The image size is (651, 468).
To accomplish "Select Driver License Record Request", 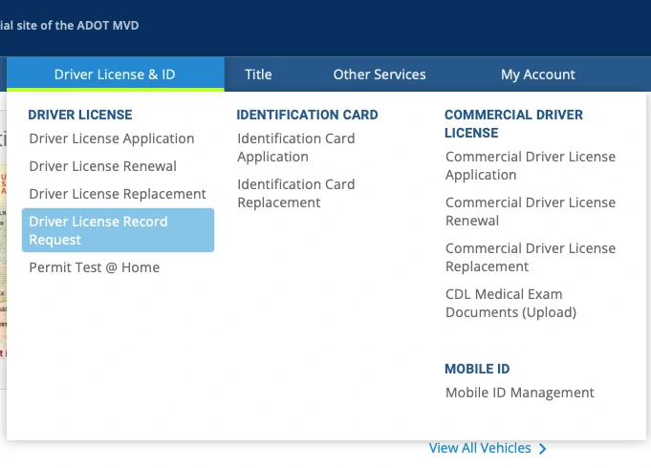I will tap(118, 230).
